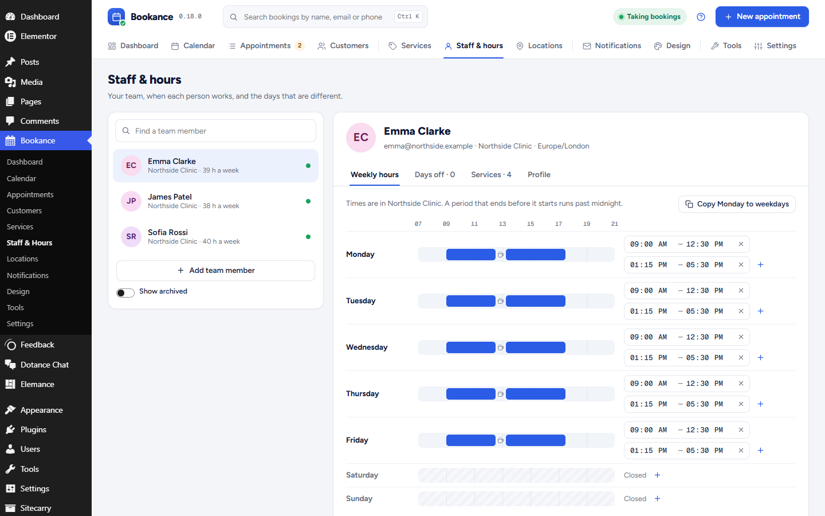
Task: Add opening hours for Saturday
Action: click(657, 475)
